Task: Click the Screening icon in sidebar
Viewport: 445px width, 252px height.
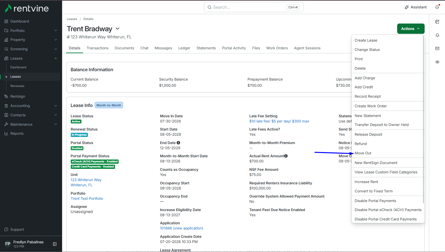Action: (6, 49)
